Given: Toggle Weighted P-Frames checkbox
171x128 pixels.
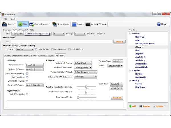Looking at the screenshot, I should pos(27,81).
